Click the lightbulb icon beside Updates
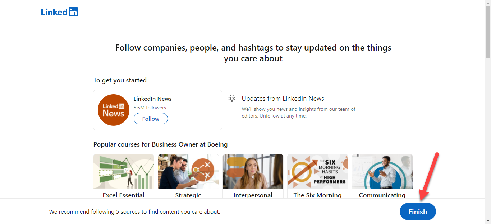Viewport: 491px width, 224px height. 232,99
